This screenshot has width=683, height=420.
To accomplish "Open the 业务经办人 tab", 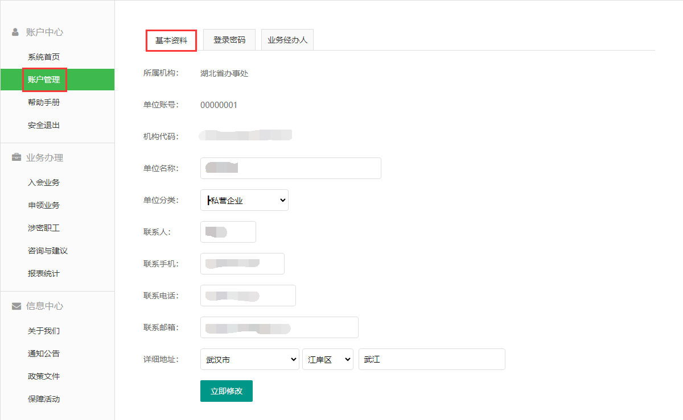I will pos(287,40).
